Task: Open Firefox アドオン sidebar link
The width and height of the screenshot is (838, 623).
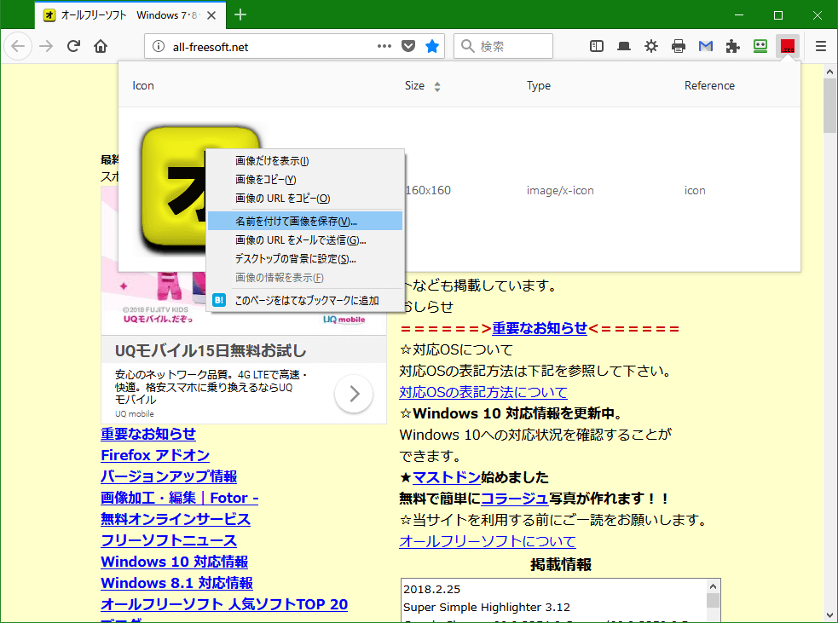Action: point(155,455)
